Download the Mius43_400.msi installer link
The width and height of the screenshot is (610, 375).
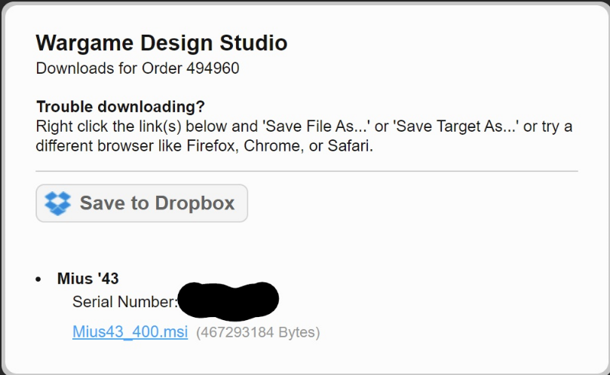[x=130, y=332]
